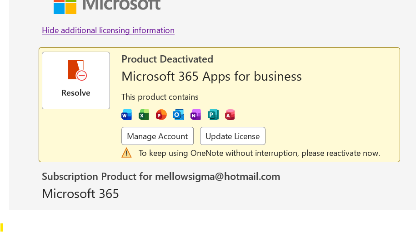Screen dimensions: 416x232
Task: Click Hide additional licensing information link
Action: [108, 30]
